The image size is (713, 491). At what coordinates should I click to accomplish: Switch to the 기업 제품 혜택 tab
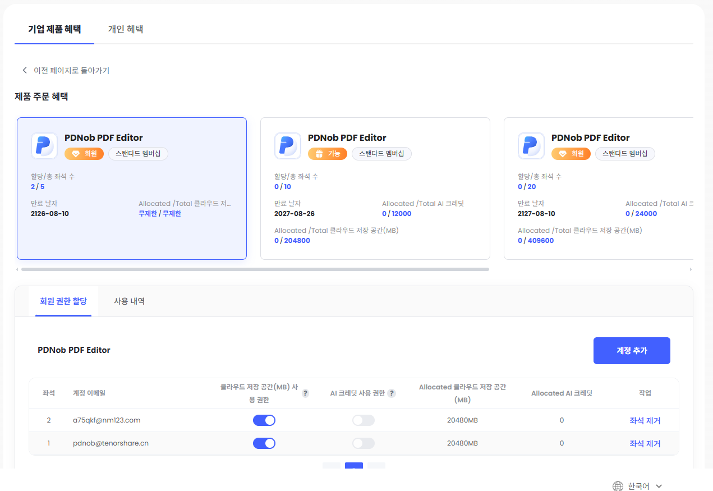tap(54, 29)
